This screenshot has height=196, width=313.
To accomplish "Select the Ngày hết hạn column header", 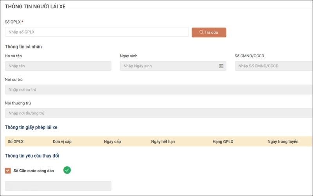I will tap(163, 142).
